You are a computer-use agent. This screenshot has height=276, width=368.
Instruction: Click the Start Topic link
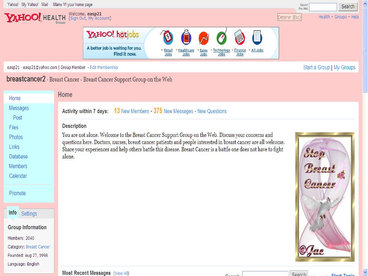[x=343, y=274]
